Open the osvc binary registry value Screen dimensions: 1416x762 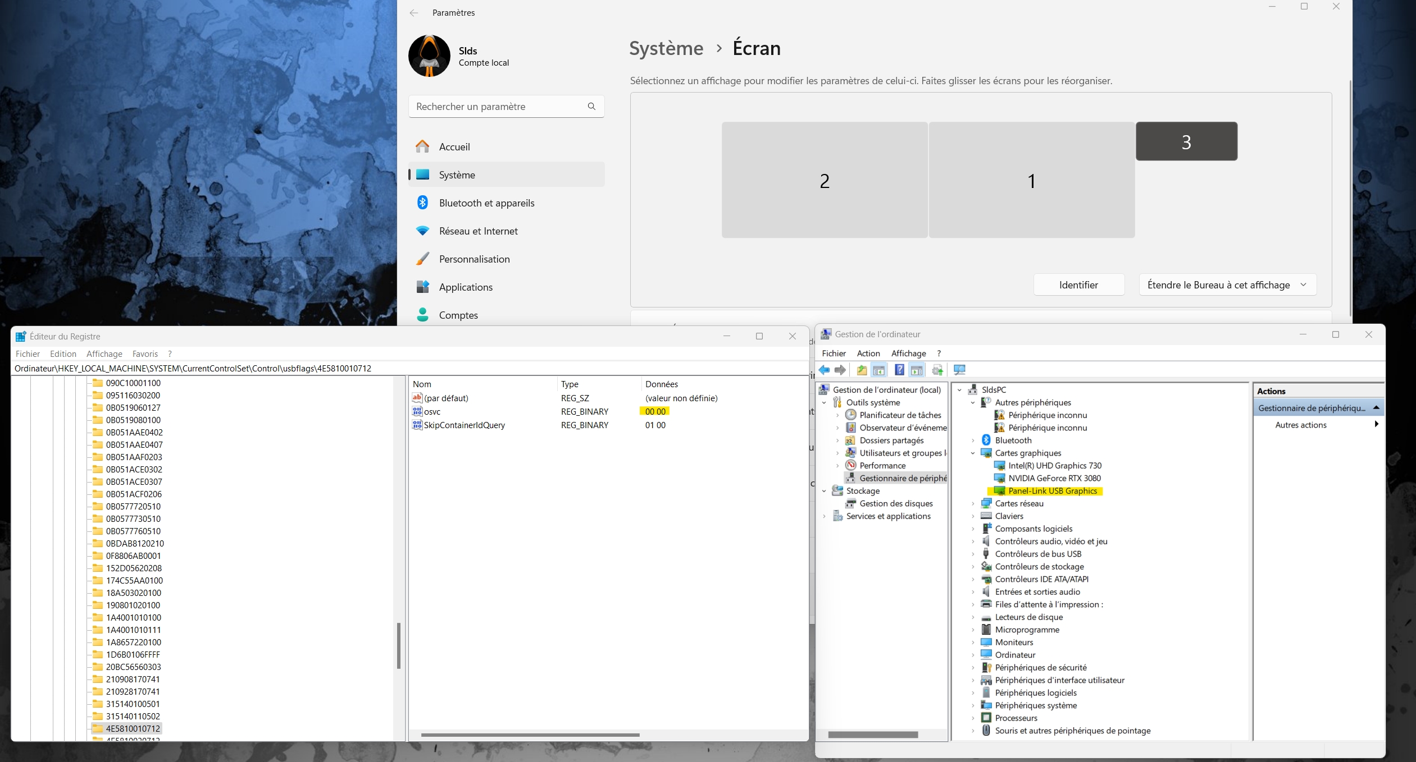coord(432,412)
